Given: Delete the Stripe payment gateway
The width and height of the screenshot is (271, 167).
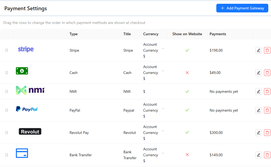Looking at the screenshot, I should 267,50.
